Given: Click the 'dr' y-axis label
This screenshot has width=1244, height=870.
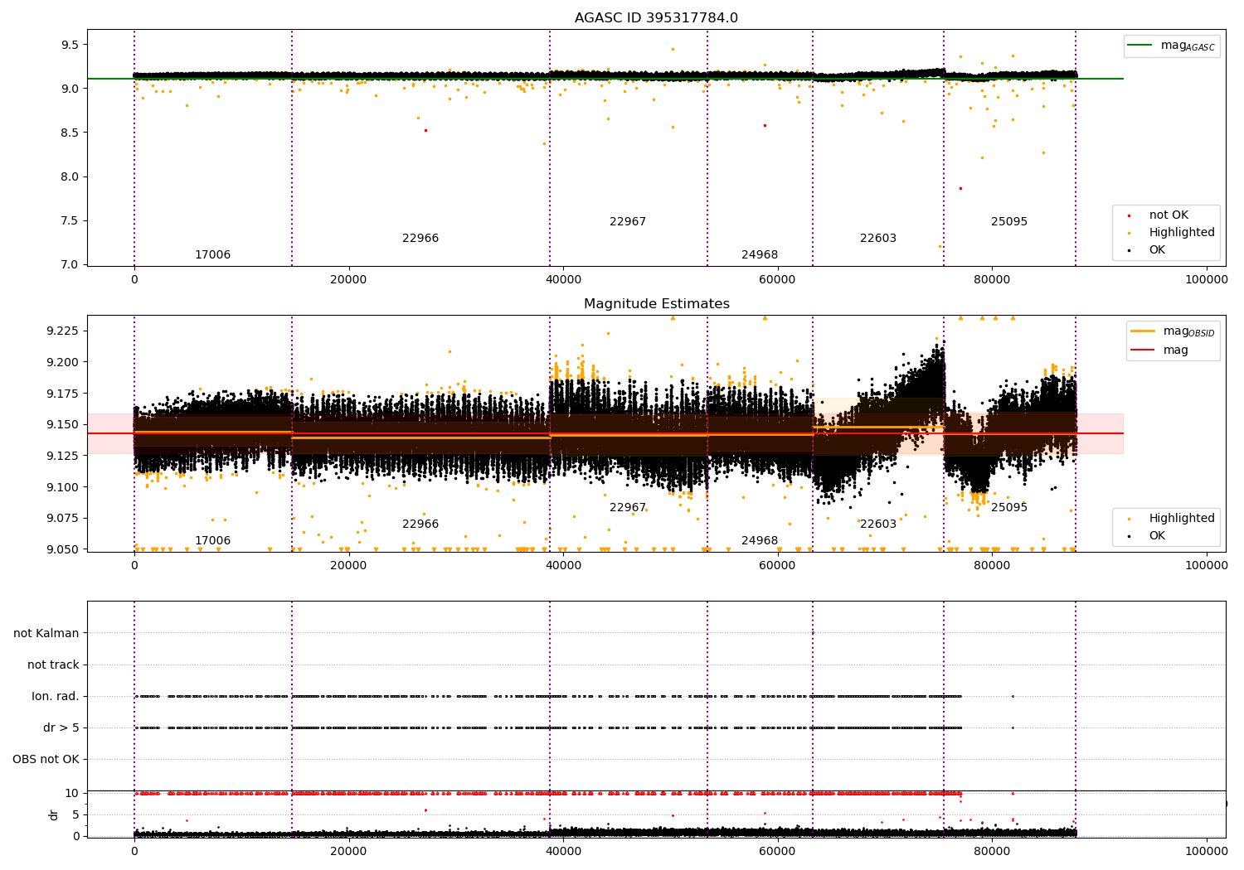Looking at the screenshot, I should point(54,814).
